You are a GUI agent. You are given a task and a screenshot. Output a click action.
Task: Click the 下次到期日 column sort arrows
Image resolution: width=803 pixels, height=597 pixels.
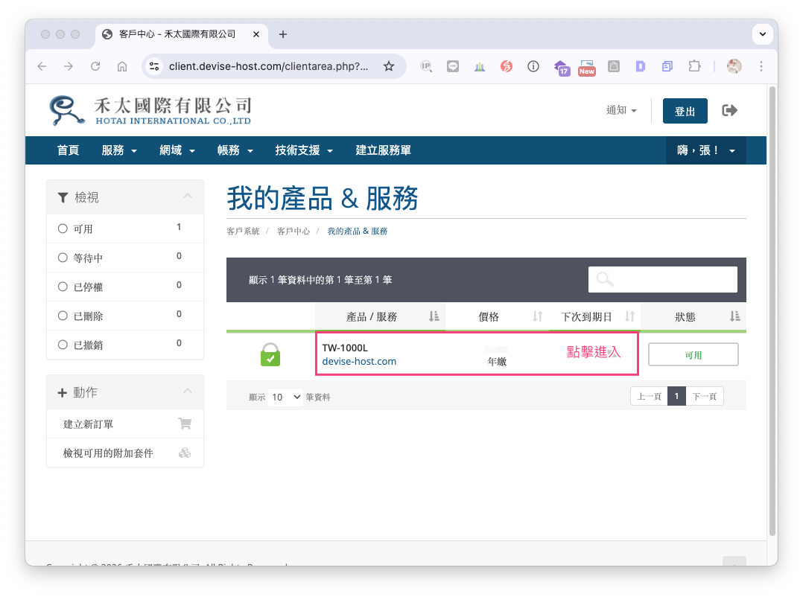629,316
